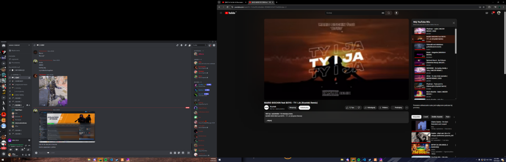The width and height of the screenshot is (506, 162).
Task: Toggle Discord microphone mute
Action: (22, 154)
